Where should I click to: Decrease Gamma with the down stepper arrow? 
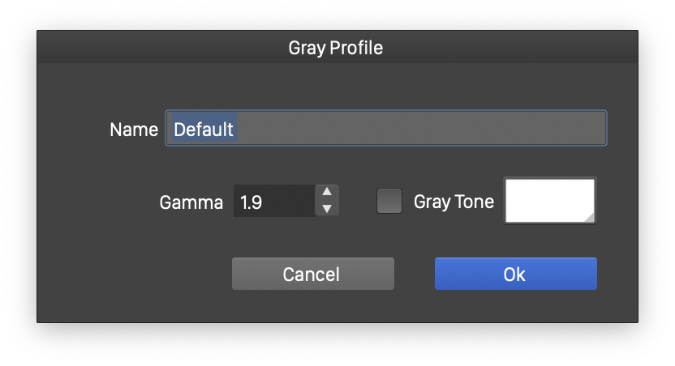(326, 209)
